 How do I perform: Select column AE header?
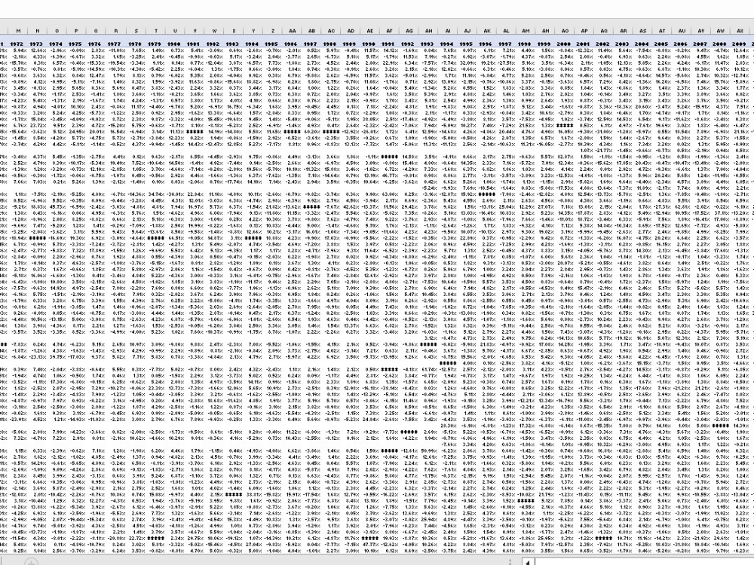pyautogui.click(x=369, y=31)
